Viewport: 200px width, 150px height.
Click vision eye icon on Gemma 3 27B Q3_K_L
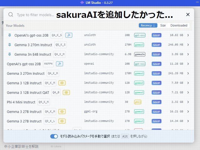pyautogui.click(x=62, y=121)
